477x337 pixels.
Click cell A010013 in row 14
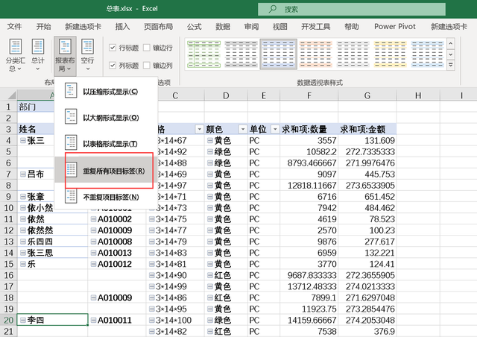pos(117,253)
